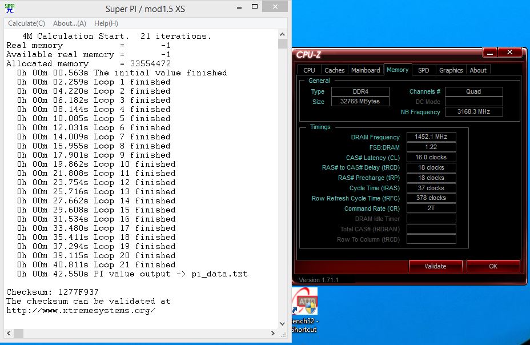Click the Loop 16 finished line

pyautogui.click(x=97, y=219)
